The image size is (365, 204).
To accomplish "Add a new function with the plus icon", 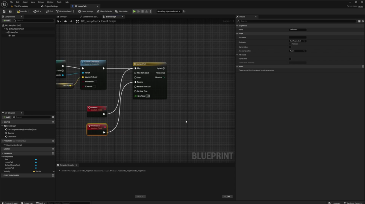I will (53, 141).
